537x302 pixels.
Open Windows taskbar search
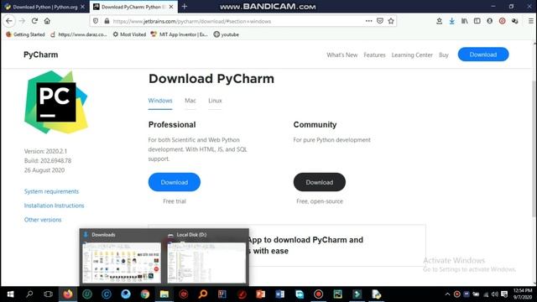[29, 294]
